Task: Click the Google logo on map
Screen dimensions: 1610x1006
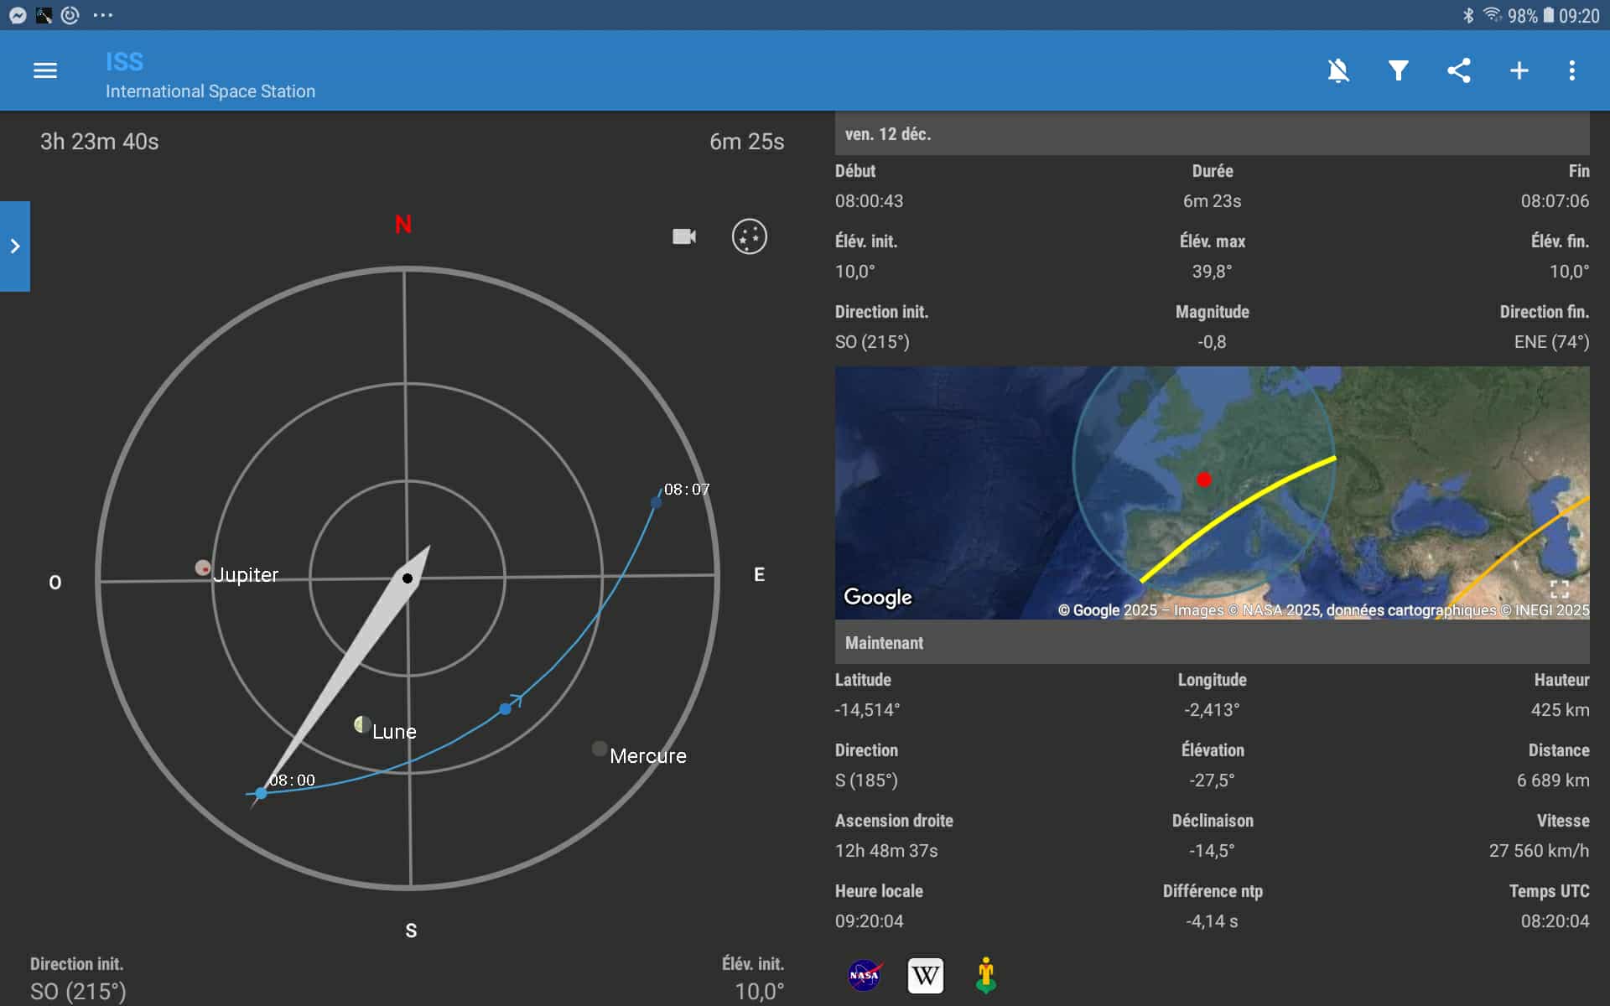Action: tap(877, 597)
